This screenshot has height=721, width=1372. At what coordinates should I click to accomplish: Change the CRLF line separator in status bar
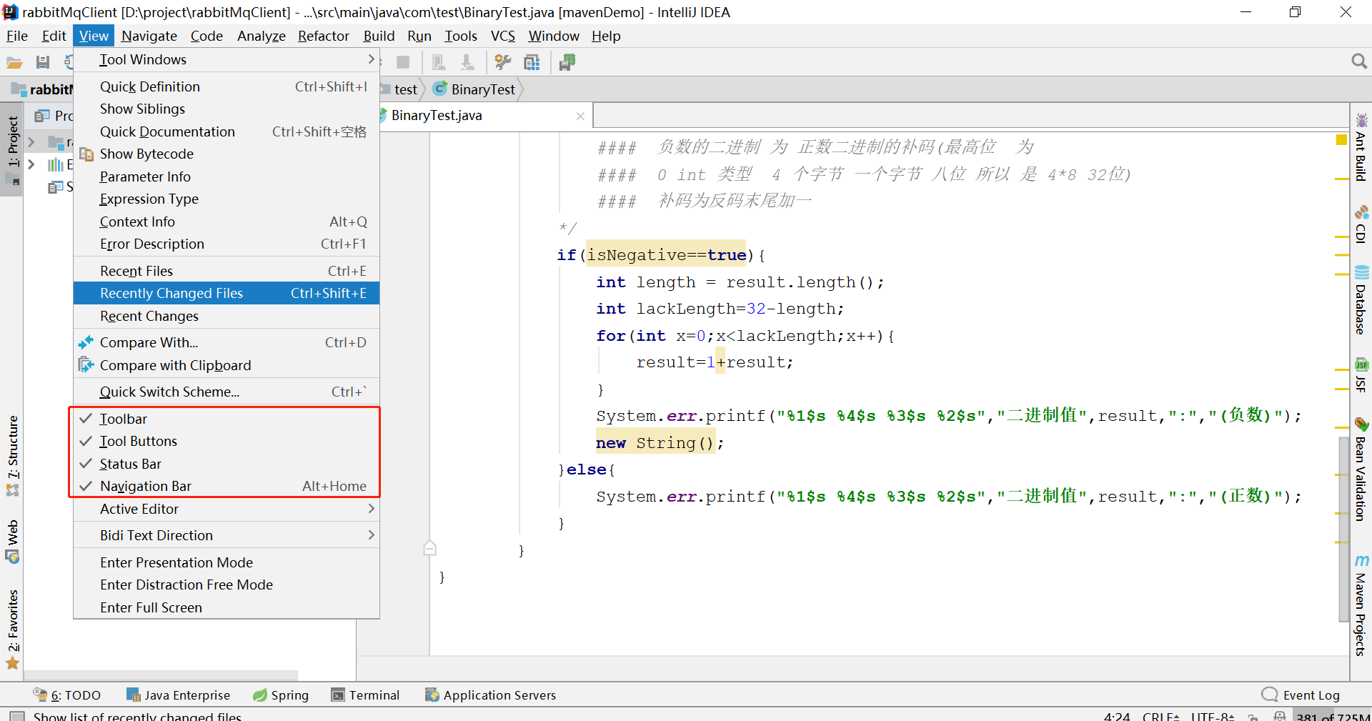pyautogui.click(x=1160, y=716)
